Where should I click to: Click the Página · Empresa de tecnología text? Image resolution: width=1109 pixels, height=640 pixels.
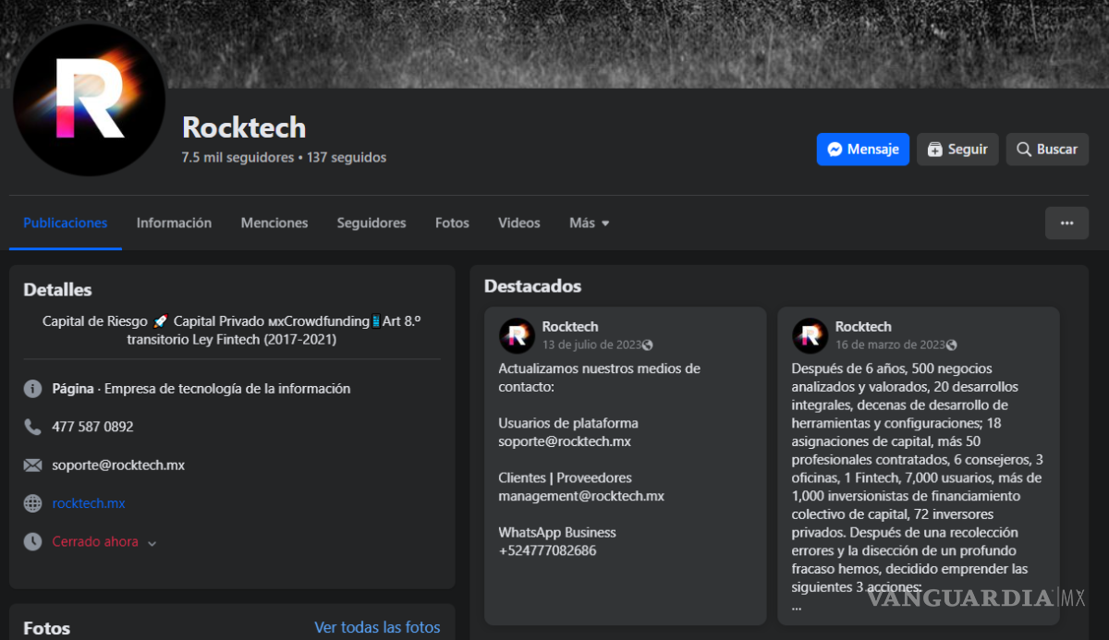(201, 389)
